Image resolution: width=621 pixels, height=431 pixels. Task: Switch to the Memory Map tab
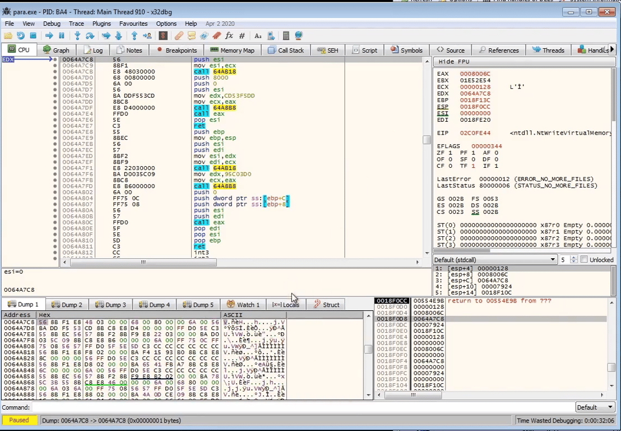232,50
